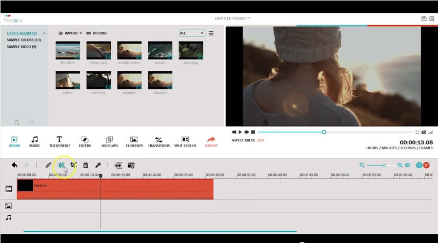Click the red round timeline button
Image resolution: width=438 pixels, height=243 pixels.
coord(426,165)
